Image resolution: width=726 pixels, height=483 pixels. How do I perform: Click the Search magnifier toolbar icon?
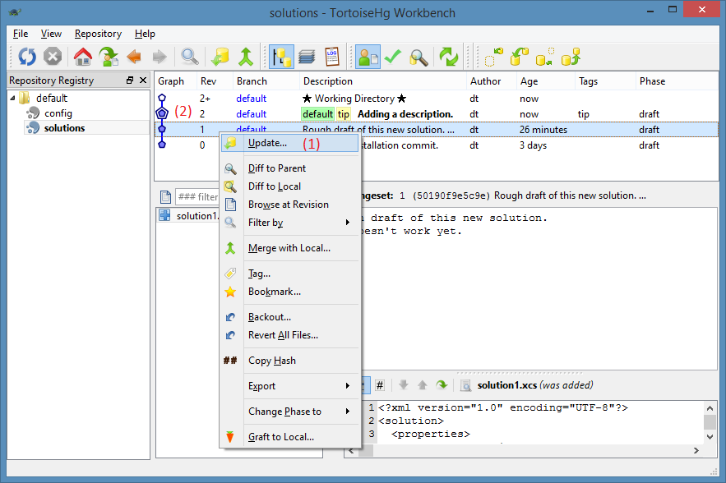pyautogui.click(x=418, y=57)
